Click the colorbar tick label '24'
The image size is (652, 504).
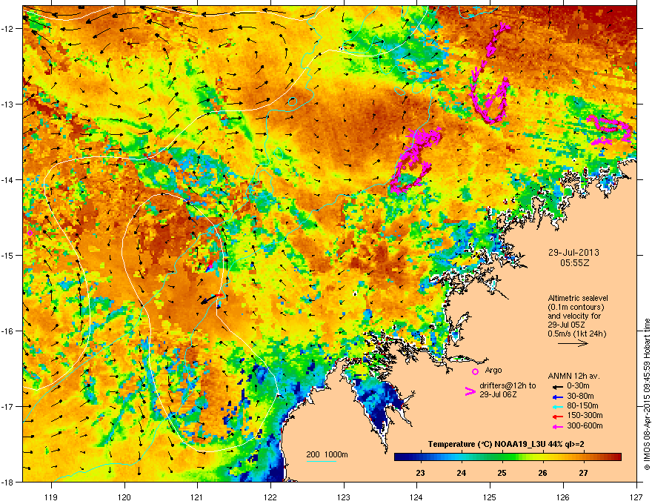coord(461,473)
